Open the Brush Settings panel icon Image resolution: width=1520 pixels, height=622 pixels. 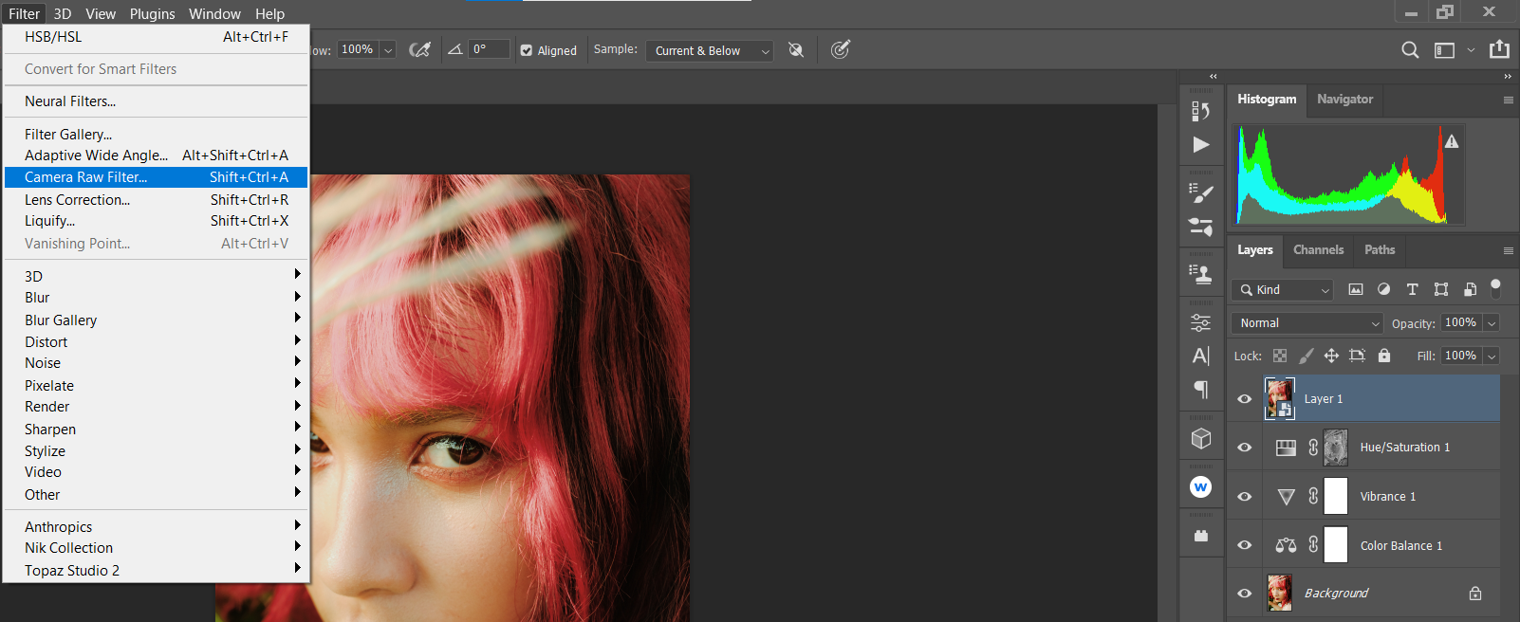pos(1200,193)
